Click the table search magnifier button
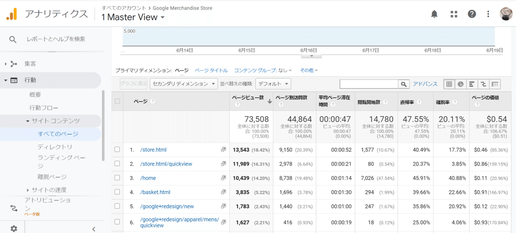 404,84
